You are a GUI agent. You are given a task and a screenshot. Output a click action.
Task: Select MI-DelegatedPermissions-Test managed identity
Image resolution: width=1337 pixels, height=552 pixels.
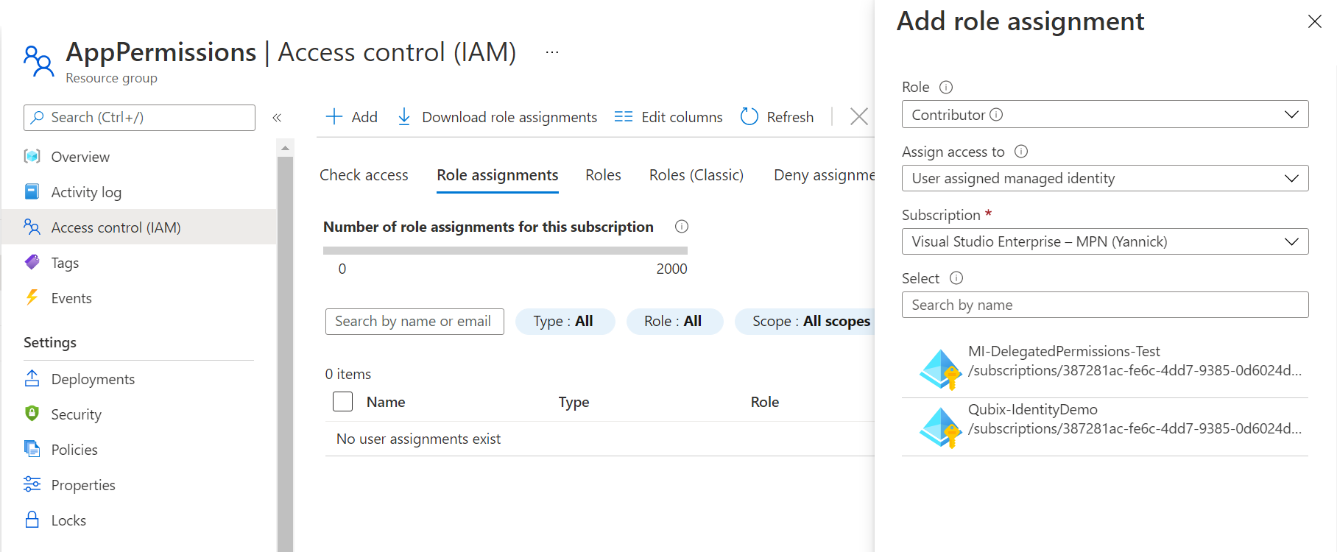pyautogui.click(x=1105, y=369)
